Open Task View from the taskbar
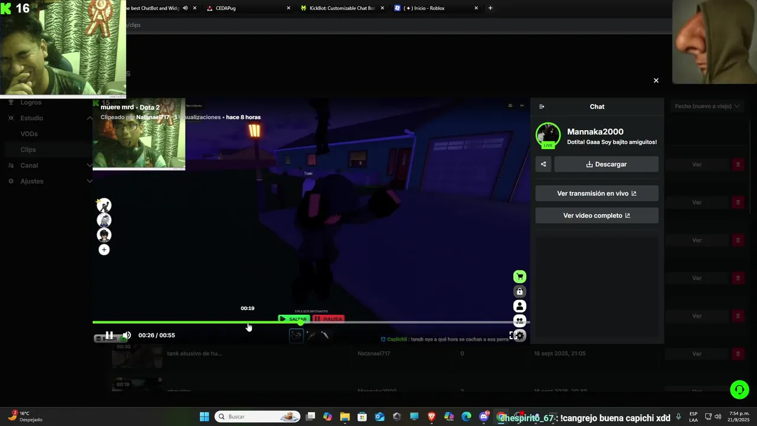 [310, 417]
